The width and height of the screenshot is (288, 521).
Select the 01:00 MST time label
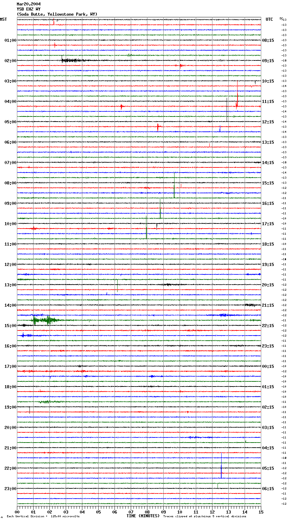coord(10,40)
